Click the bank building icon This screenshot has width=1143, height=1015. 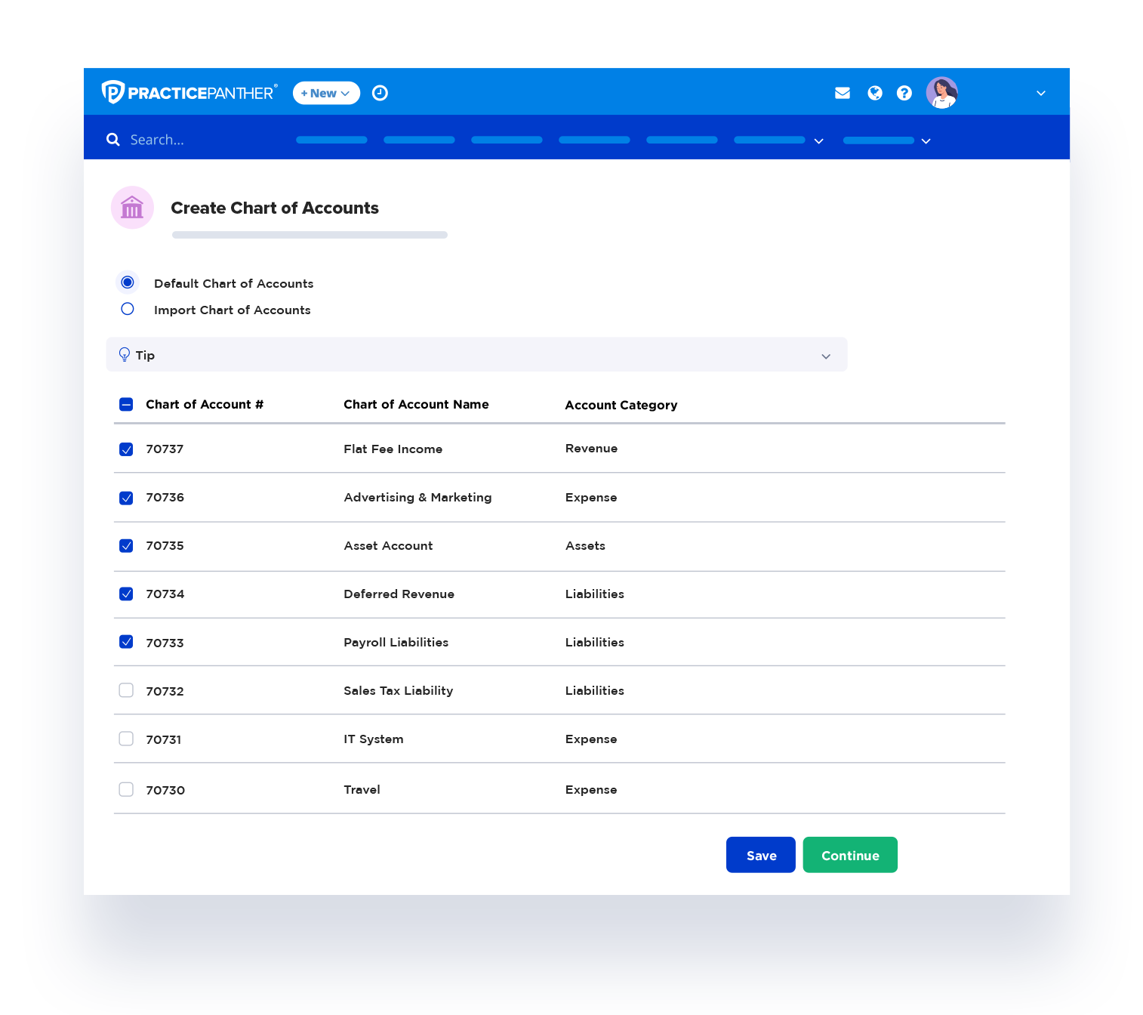tap(132, 208)
